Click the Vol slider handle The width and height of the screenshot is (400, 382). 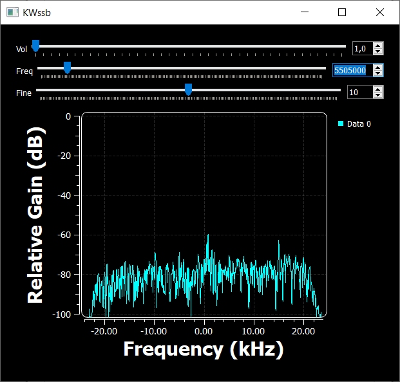[x=35, y=45]
